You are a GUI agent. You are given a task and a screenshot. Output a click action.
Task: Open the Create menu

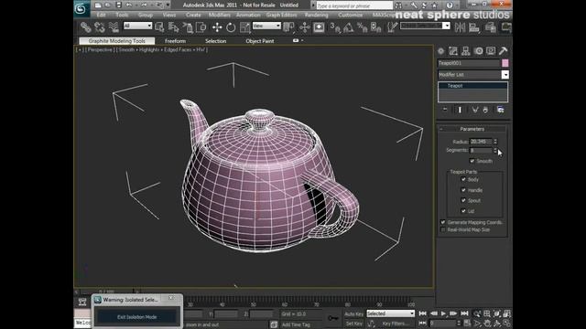[193, 15]
